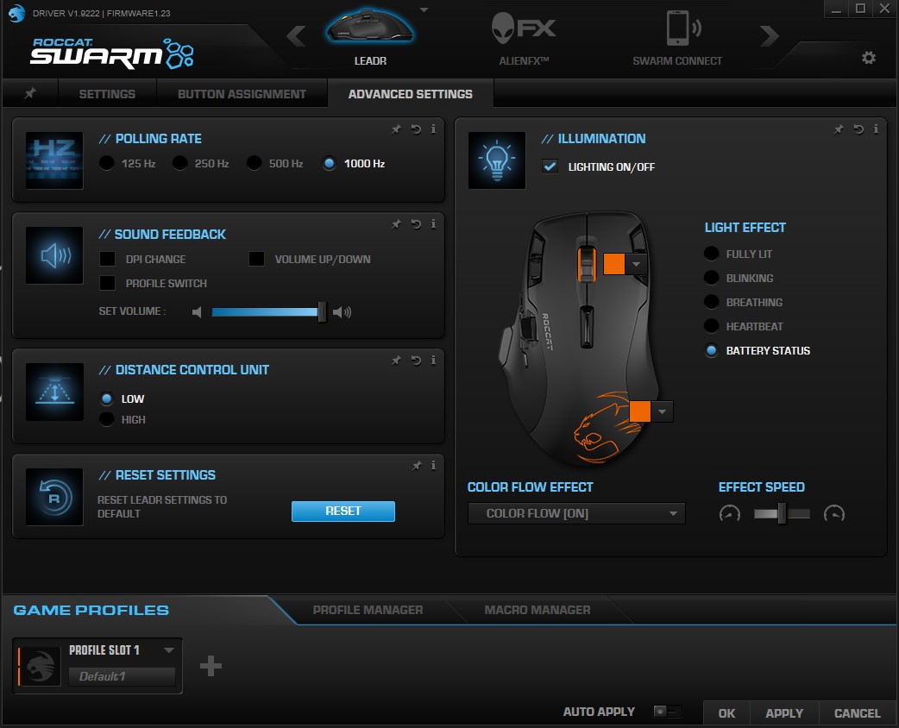The image size is (899, 728).
Task: Set distance control unit to High
Action: (107, 419)
